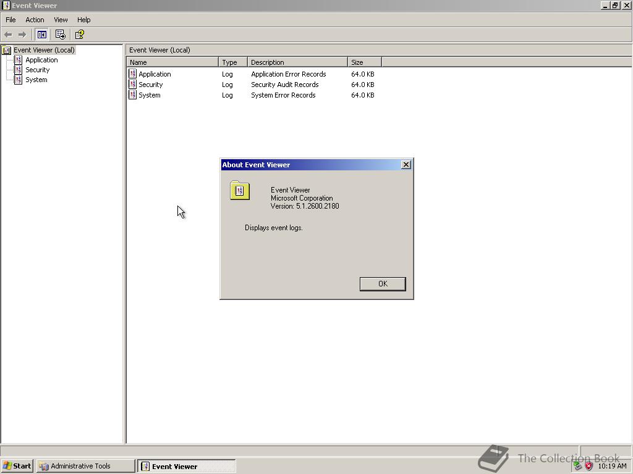Select Event Viewer (Local) tree node
The width and height of the screenshot is (633, 474).
click(44, 50)
